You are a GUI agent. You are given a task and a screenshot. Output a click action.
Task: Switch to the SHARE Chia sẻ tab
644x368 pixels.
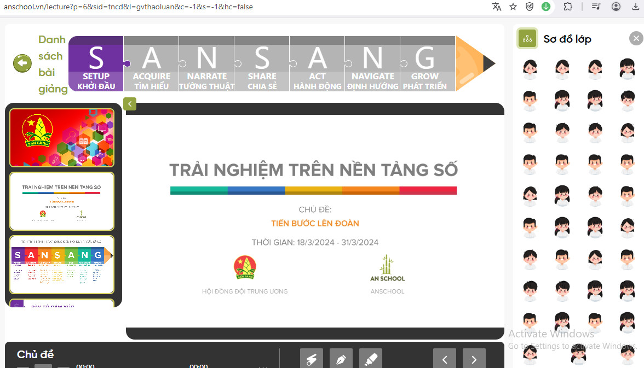[x=262, y=63]
